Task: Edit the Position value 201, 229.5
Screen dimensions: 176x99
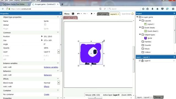Action: coord(48,37)
